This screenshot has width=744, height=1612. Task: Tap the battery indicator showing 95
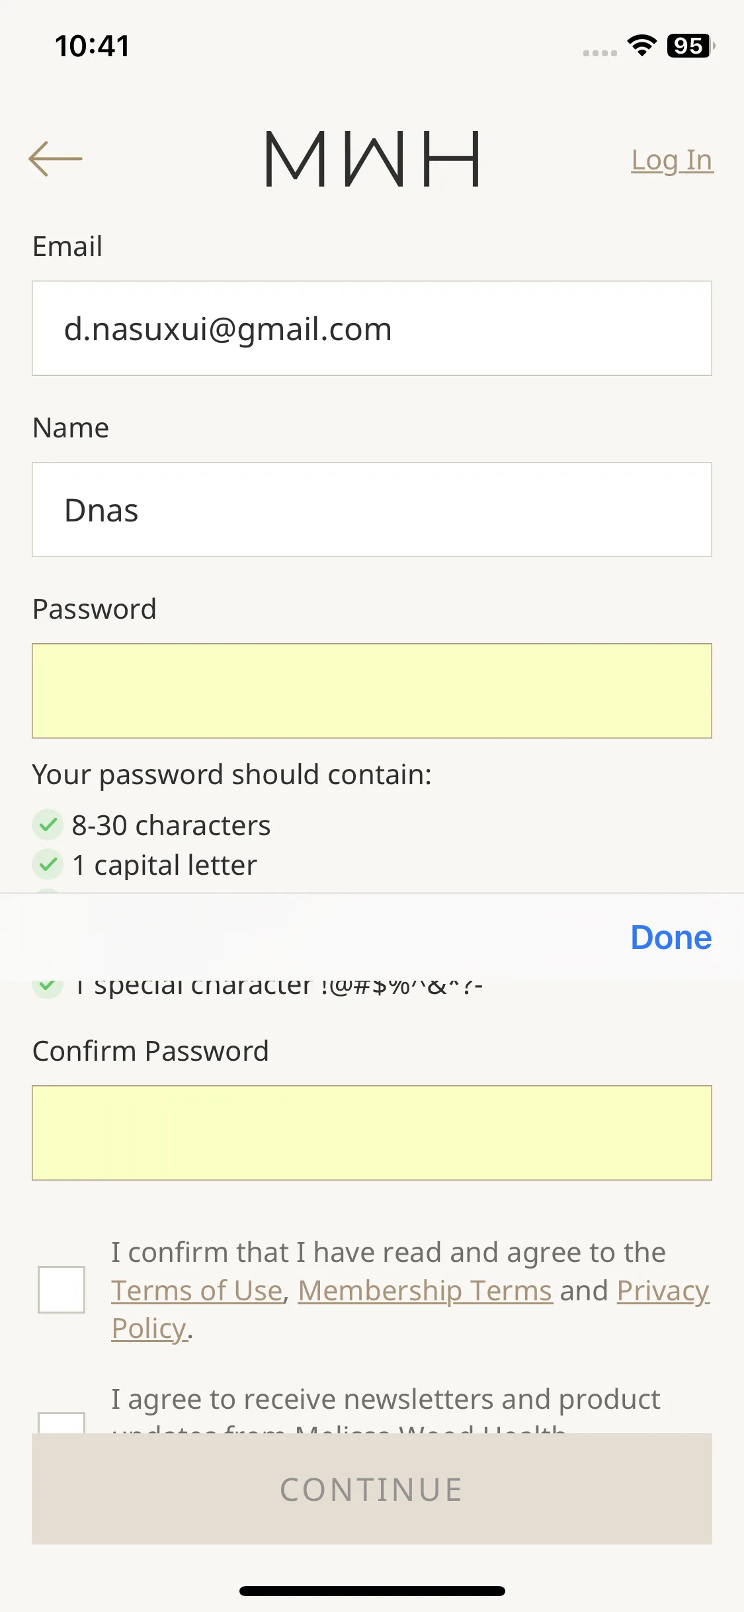[690, 46]
